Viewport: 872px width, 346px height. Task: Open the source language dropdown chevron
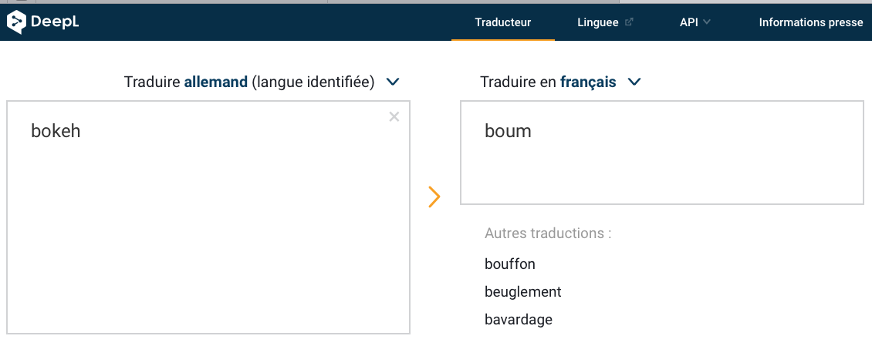point(392,82)
